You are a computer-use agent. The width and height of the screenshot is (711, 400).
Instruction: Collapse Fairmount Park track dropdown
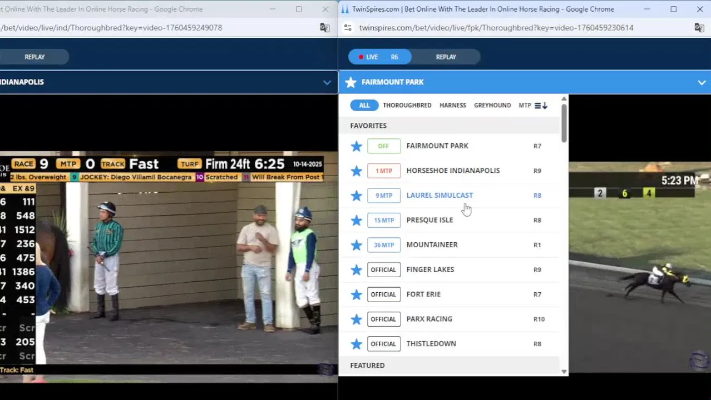702,82
